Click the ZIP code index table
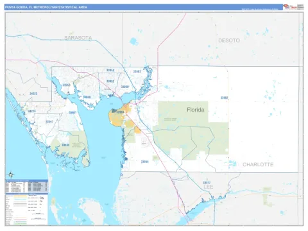This screenshot has width=308, height=231. pos(26,186)
